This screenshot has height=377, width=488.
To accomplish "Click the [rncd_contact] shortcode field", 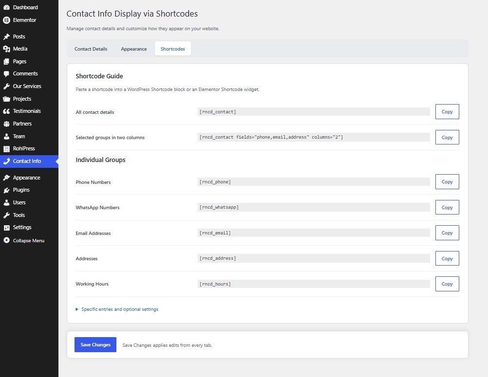I will click(314, 112).
